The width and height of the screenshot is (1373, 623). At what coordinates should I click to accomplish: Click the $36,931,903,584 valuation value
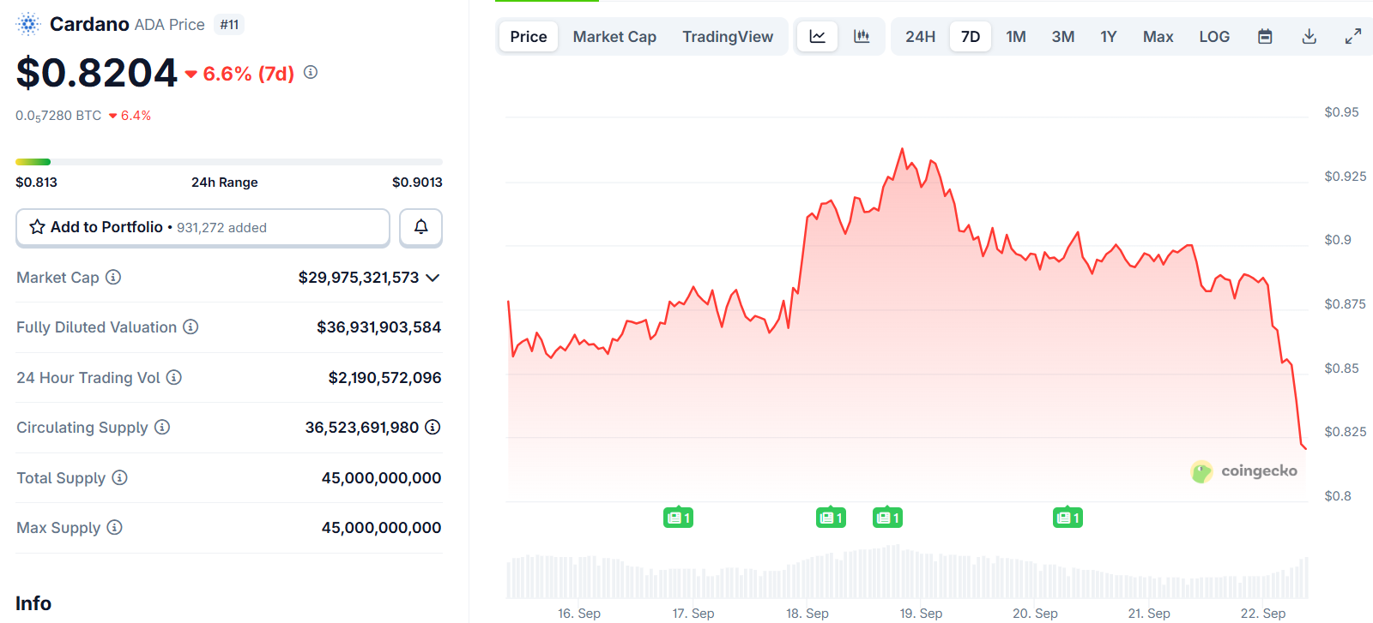coord(378,327)
